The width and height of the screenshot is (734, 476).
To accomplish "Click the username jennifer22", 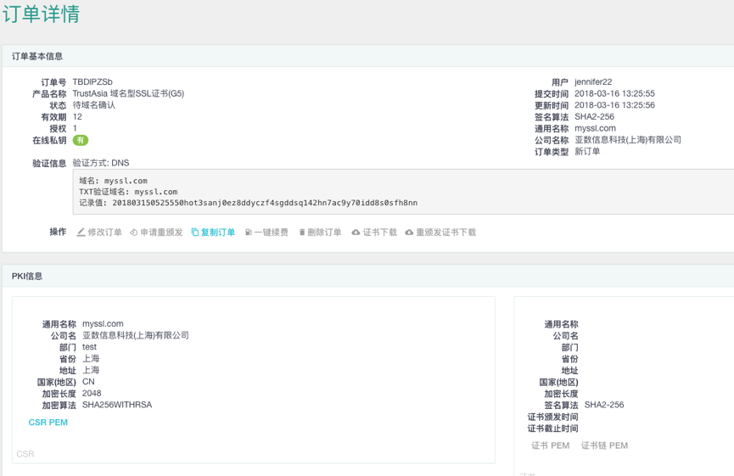I will pos(593,82).
